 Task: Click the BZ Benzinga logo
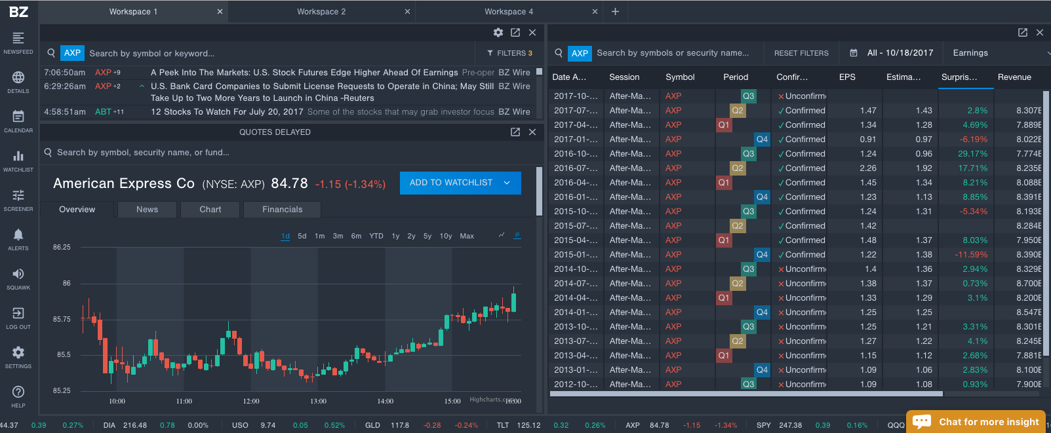coord(18,12)
